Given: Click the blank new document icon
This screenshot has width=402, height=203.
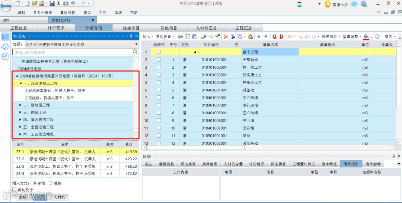Looking at the screenshot, I should tap(28, 3).
